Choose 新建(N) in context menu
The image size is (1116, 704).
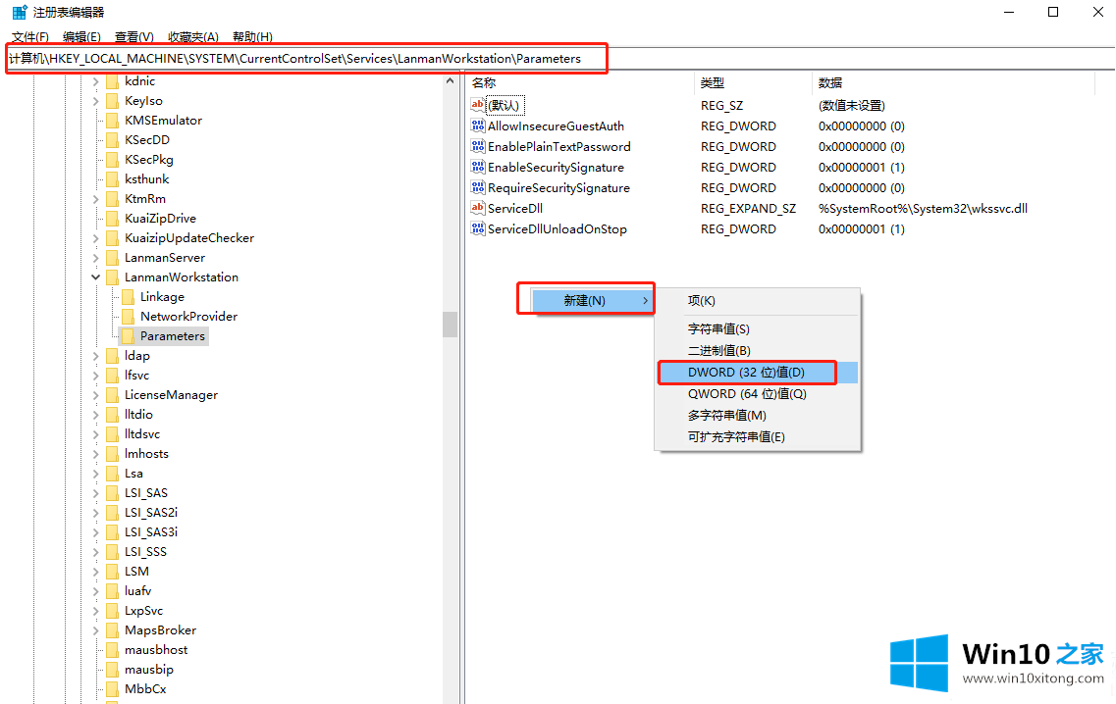coord(593,300)
